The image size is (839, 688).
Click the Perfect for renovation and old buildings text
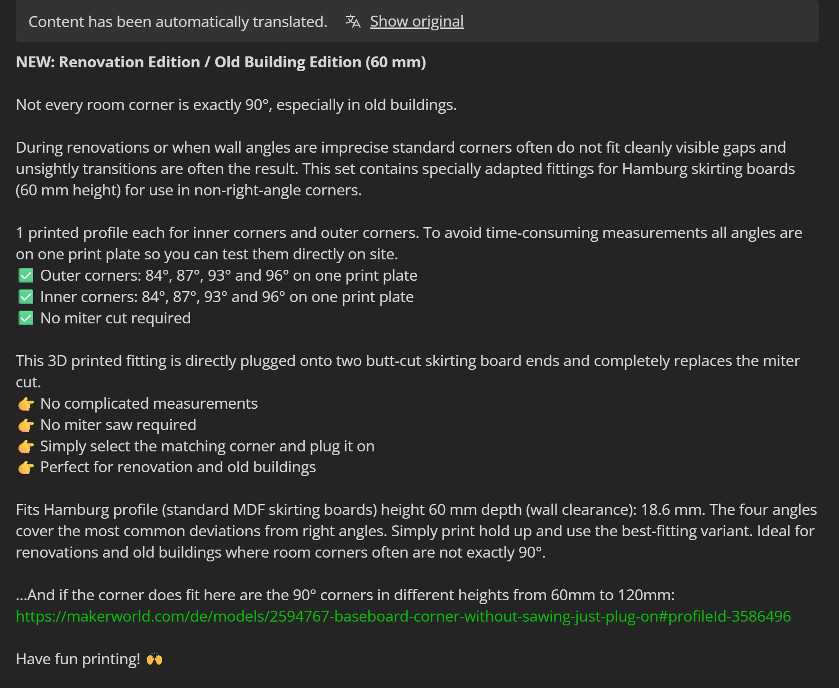tap(178, 467)
